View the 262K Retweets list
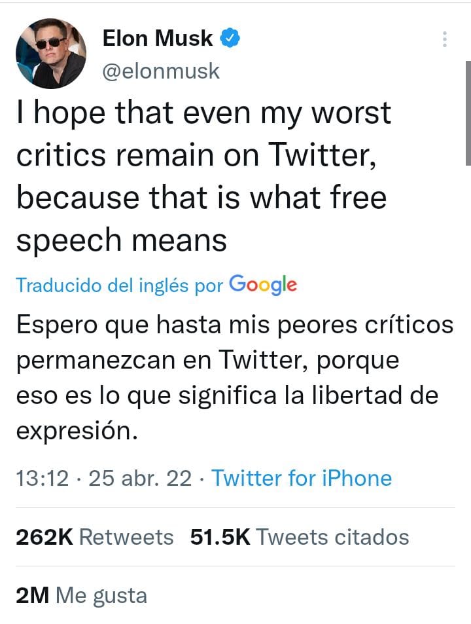This screenshot has height=624, width=471. pos(95,537)
